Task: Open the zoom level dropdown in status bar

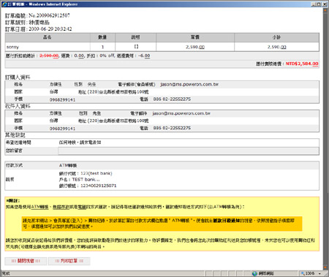Action: (x=319, y=274)
